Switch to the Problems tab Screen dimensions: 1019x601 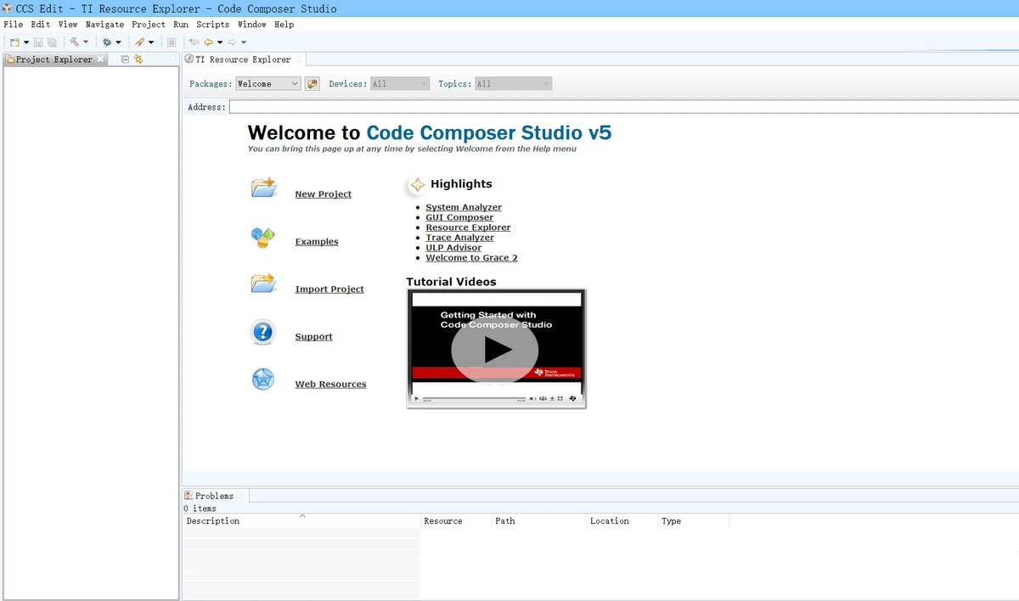[213, 496]
